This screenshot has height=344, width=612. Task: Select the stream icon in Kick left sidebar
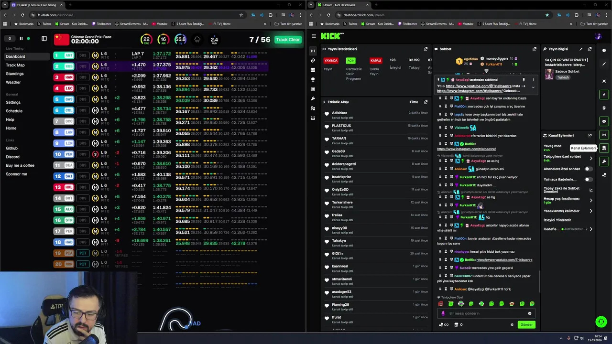pyautogui.click(x=313, y=51)
